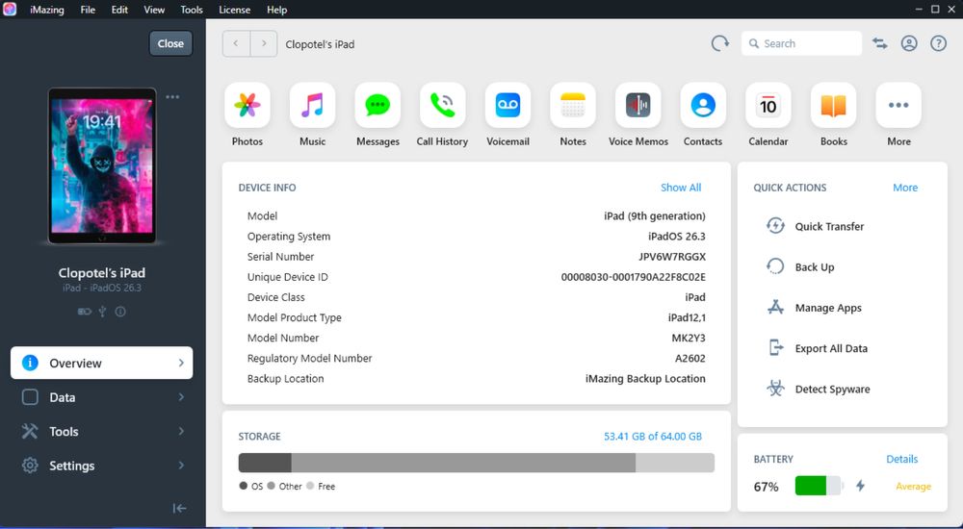The width and height of the screenshot is (963, 529).
Task: Open the user account icon
Action: tap(909, 43)
